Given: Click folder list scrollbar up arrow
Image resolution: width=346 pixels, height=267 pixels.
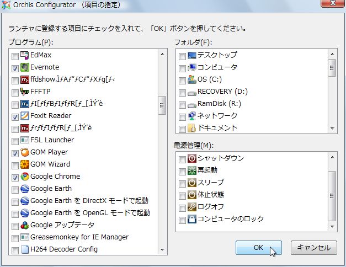Looking at the screenshot, I should [332, 54].
